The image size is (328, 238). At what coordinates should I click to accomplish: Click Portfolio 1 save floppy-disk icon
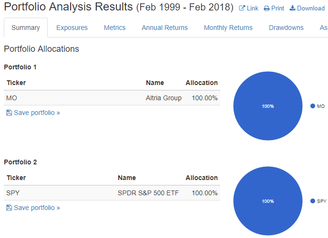point(9,113)
